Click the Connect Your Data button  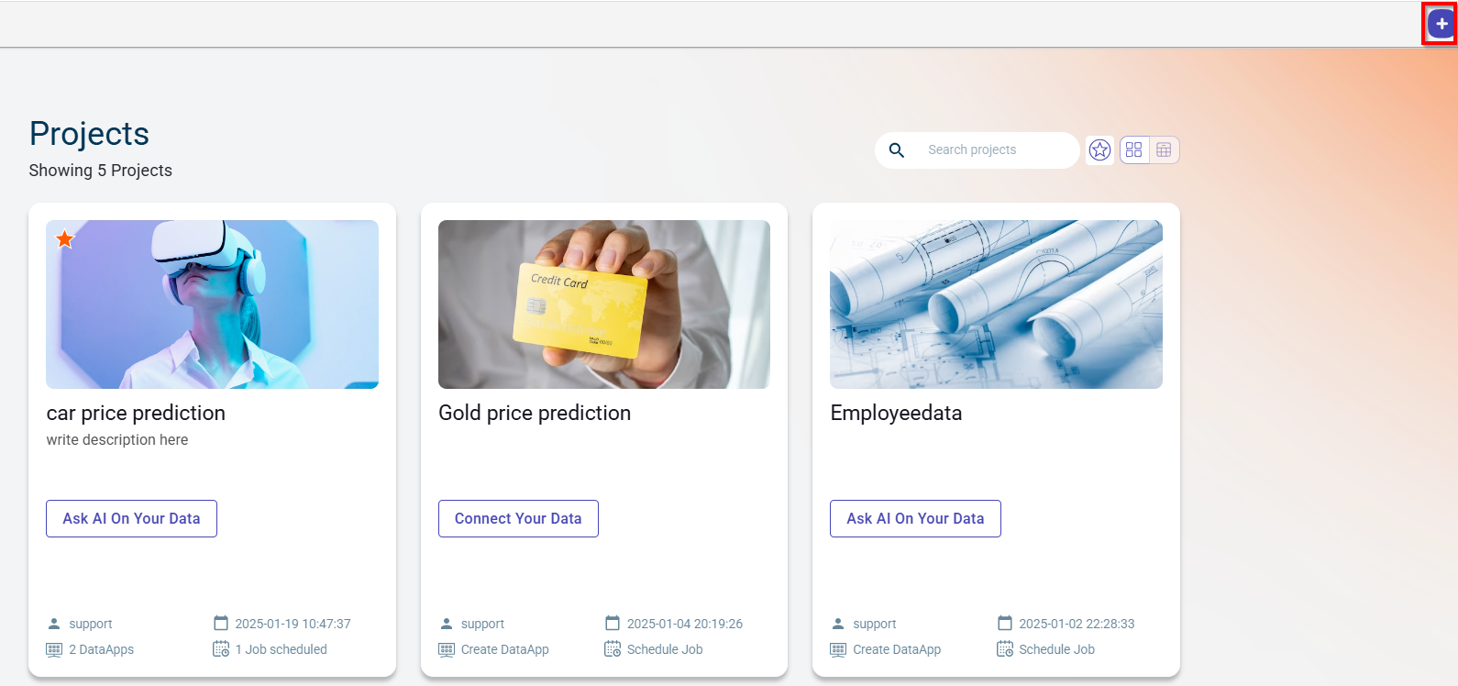518,518
